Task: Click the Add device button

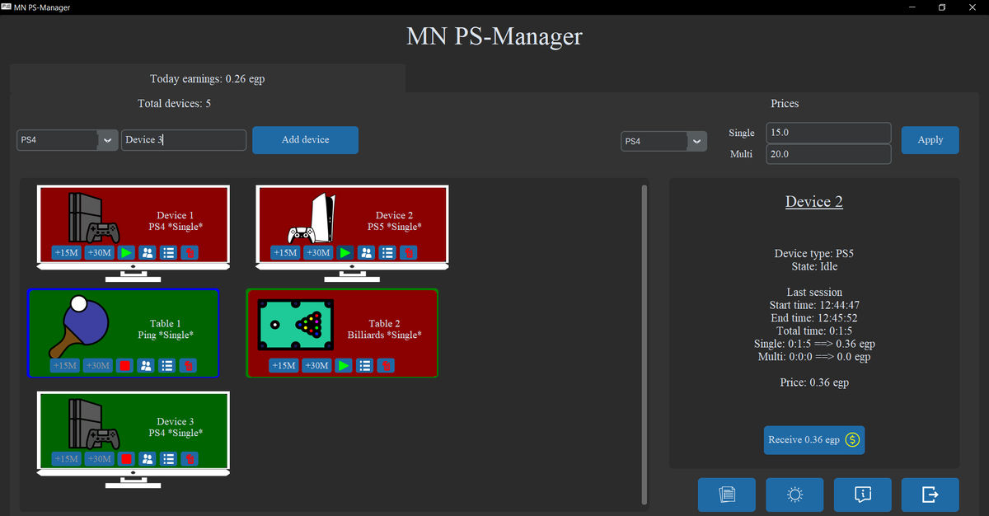Action: (x=305, y=140)
